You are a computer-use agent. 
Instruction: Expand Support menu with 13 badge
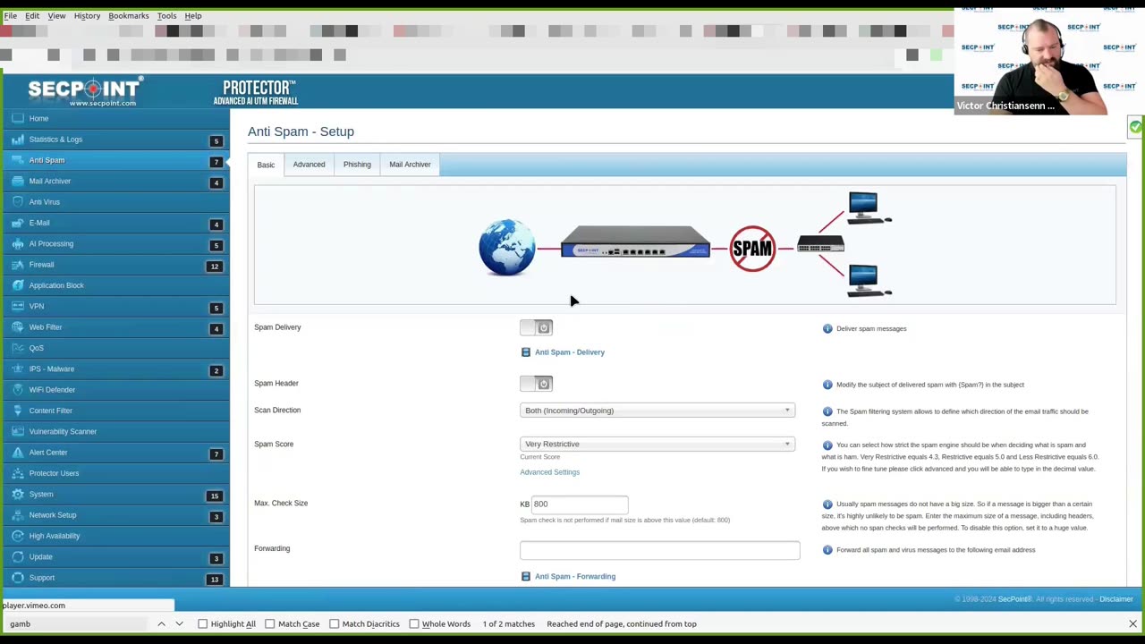point(115,578)
